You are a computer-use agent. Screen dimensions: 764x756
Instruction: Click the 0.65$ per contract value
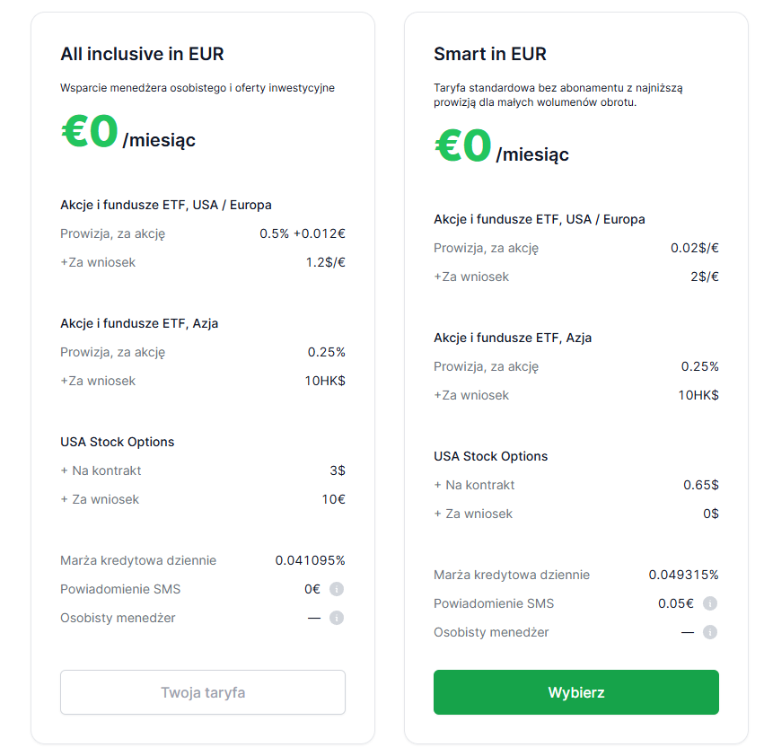point(700,485)
